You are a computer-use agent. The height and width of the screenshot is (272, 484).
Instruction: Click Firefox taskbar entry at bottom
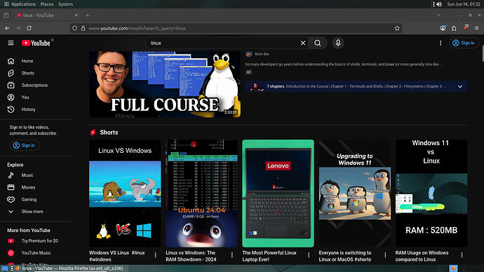point(69,268)
